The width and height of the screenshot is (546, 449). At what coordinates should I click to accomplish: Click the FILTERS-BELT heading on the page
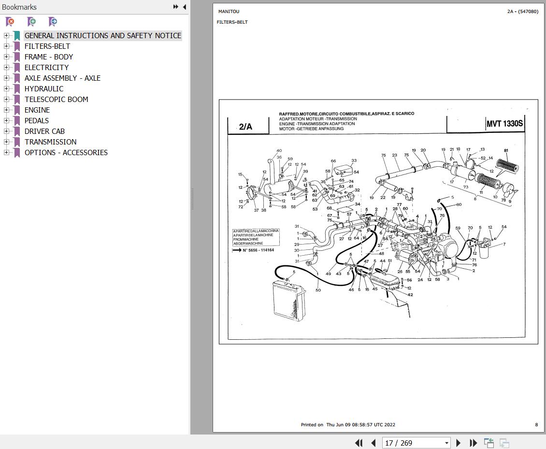232,22
